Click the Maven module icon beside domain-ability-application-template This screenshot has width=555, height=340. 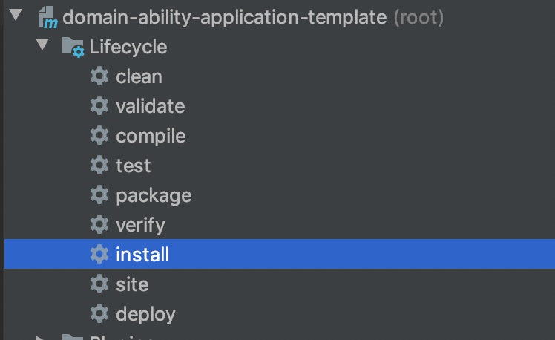pos(48,17)
